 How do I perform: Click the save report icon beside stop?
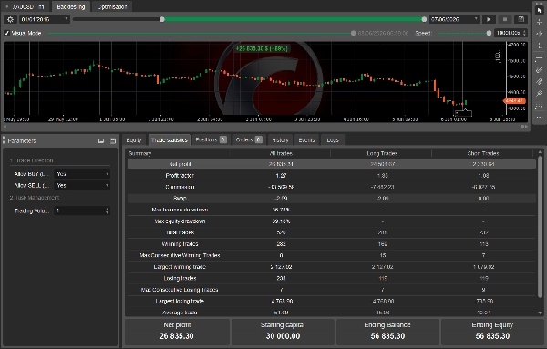point(521,19)
